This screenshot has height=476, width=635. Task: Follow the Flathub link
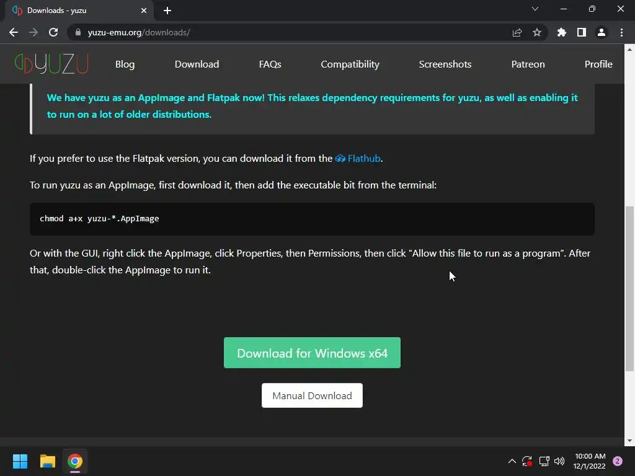tap(358, 158)
